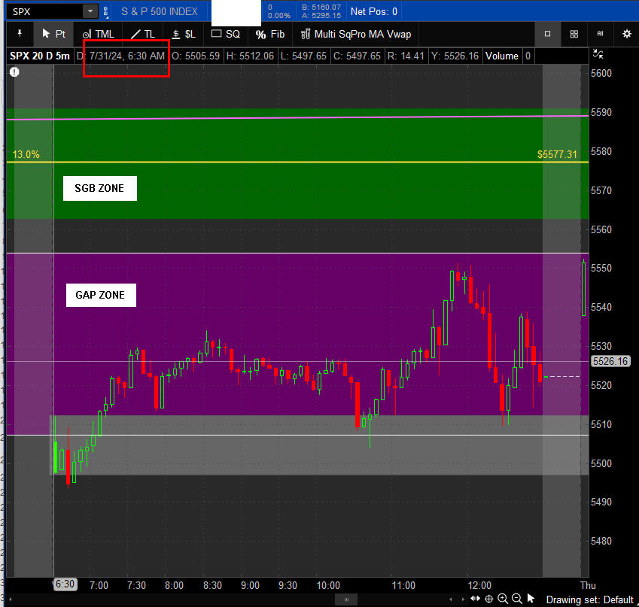
Task: Click the bid/ask B: 5160.07 quote
Action: (x=321, y=8)
